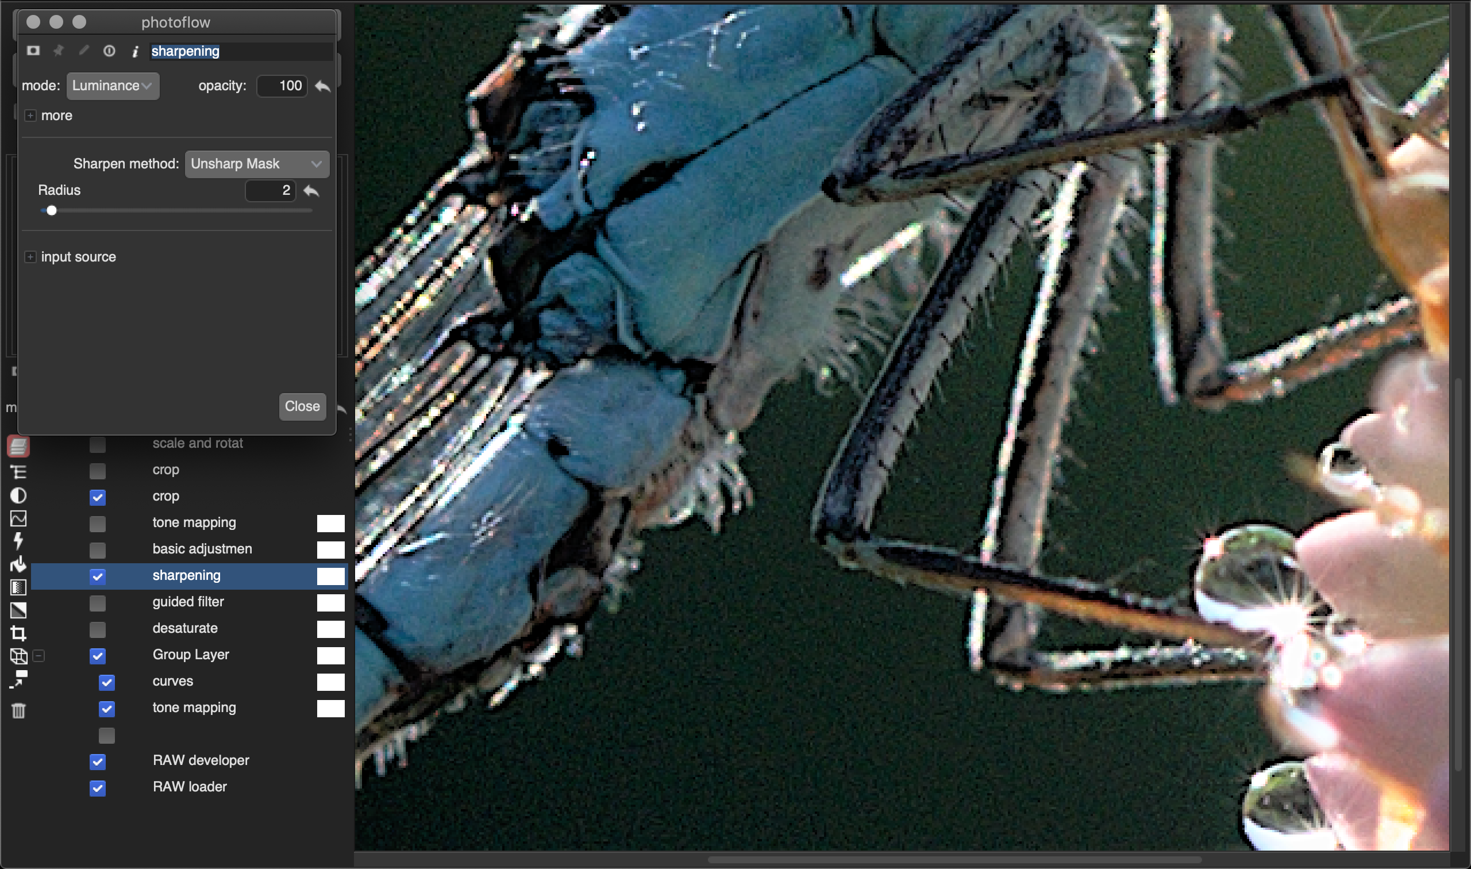Select the desaturate layer row
The width and height of the screenshot is (1471, 869).
click(185, 628)
